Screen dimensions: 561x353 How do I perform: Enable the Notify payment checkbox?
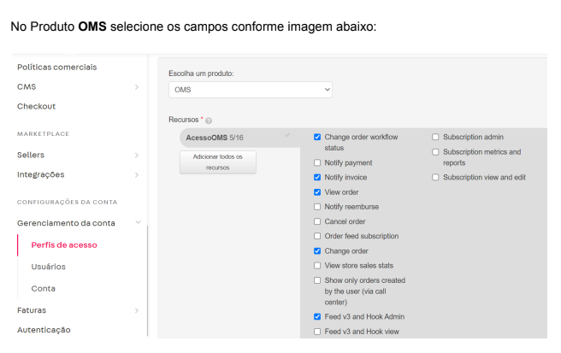pos(318,162)
